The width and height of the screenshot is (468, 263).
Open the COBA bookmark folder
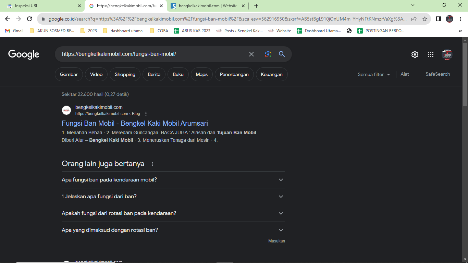(x=159, y=31)
